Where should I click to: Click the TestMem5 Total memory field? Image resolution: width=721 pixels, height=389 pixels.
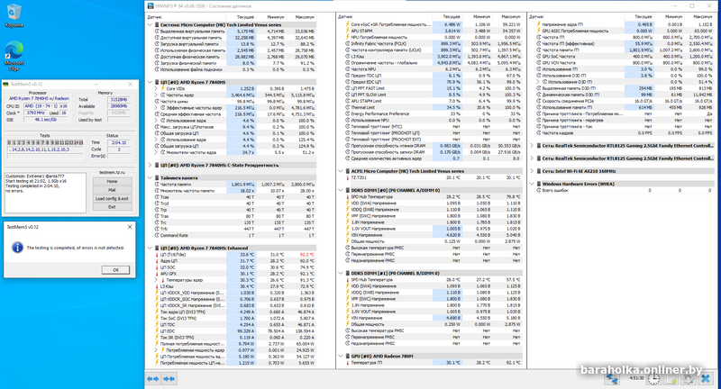click(x=119, y=100)
